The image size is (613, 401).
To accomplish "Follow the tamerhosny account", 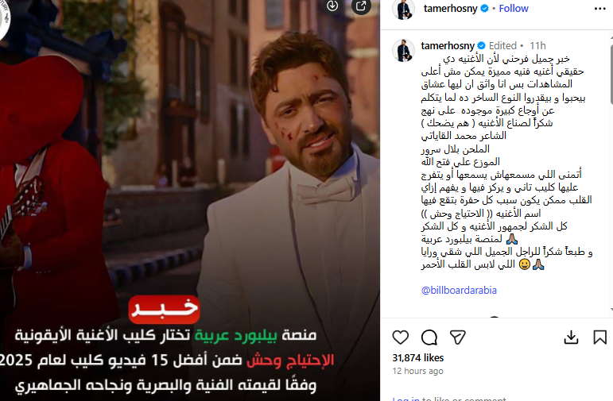I will point(514,9).
